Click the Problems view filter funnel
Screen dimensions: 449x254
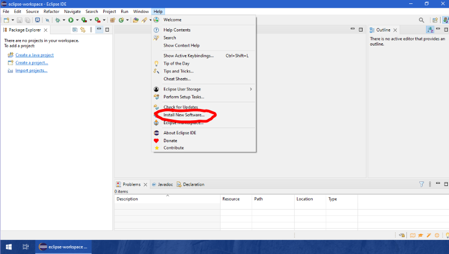(x=421, y=184)
